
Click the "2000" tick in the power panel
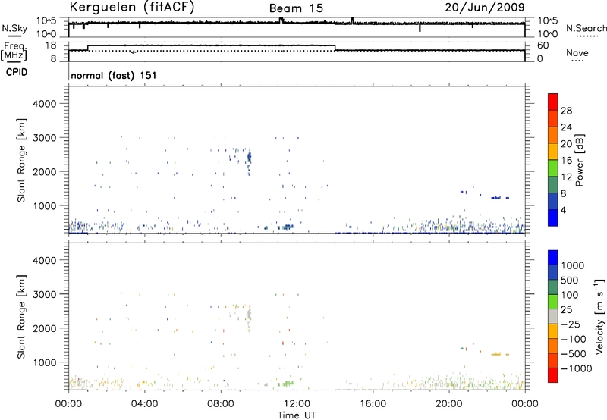(44, 172)
